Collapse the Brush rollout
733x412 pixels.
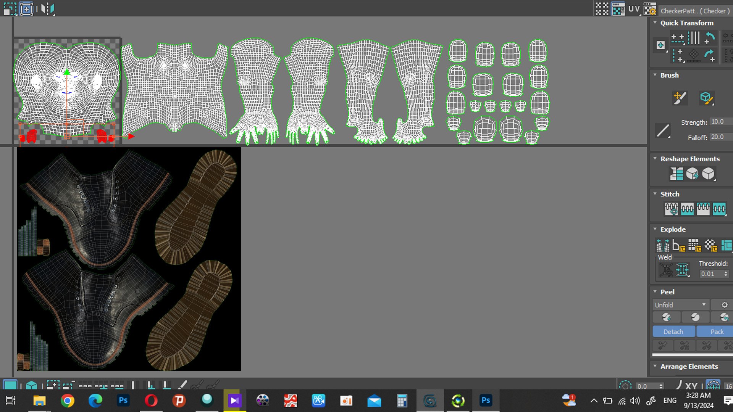click(x=655, y=75)
